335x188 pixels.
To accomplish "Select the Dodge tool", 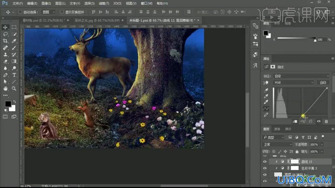I will tap(14, 68).
